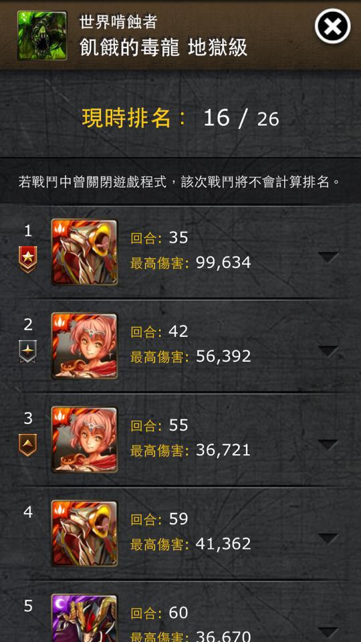Select rank 5 purple horned avatar
The width and height of the screenshot is (361, 642).
point(84,618)
